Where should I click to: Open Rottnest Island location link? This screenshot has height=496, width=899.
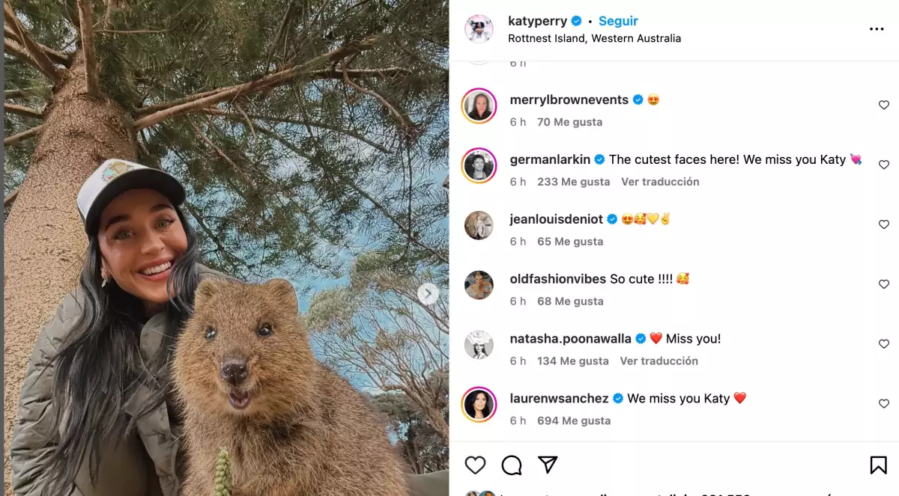pos(594,38)
